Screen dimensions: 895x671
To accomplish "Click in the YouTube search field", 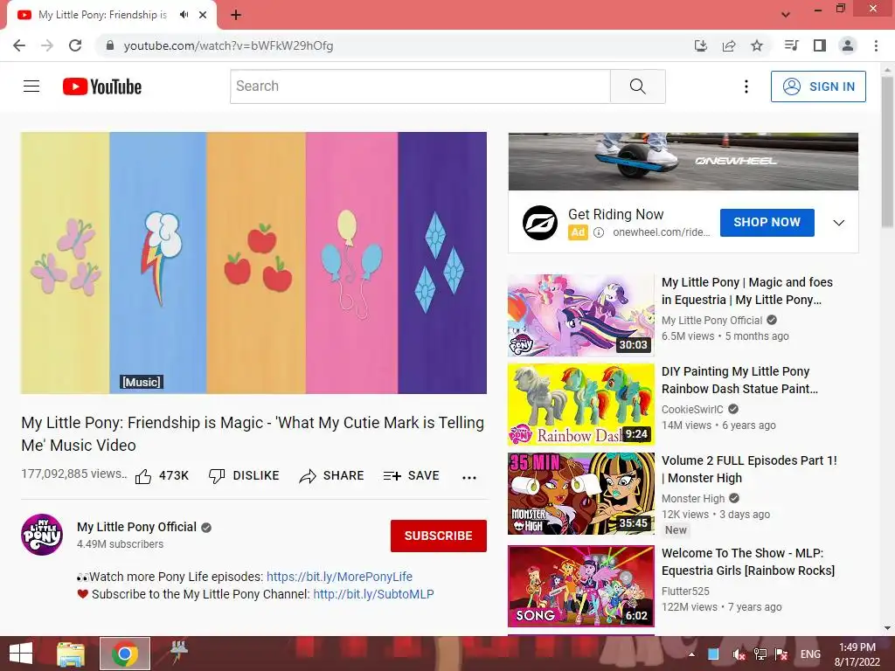I will [x=420, y=86].
